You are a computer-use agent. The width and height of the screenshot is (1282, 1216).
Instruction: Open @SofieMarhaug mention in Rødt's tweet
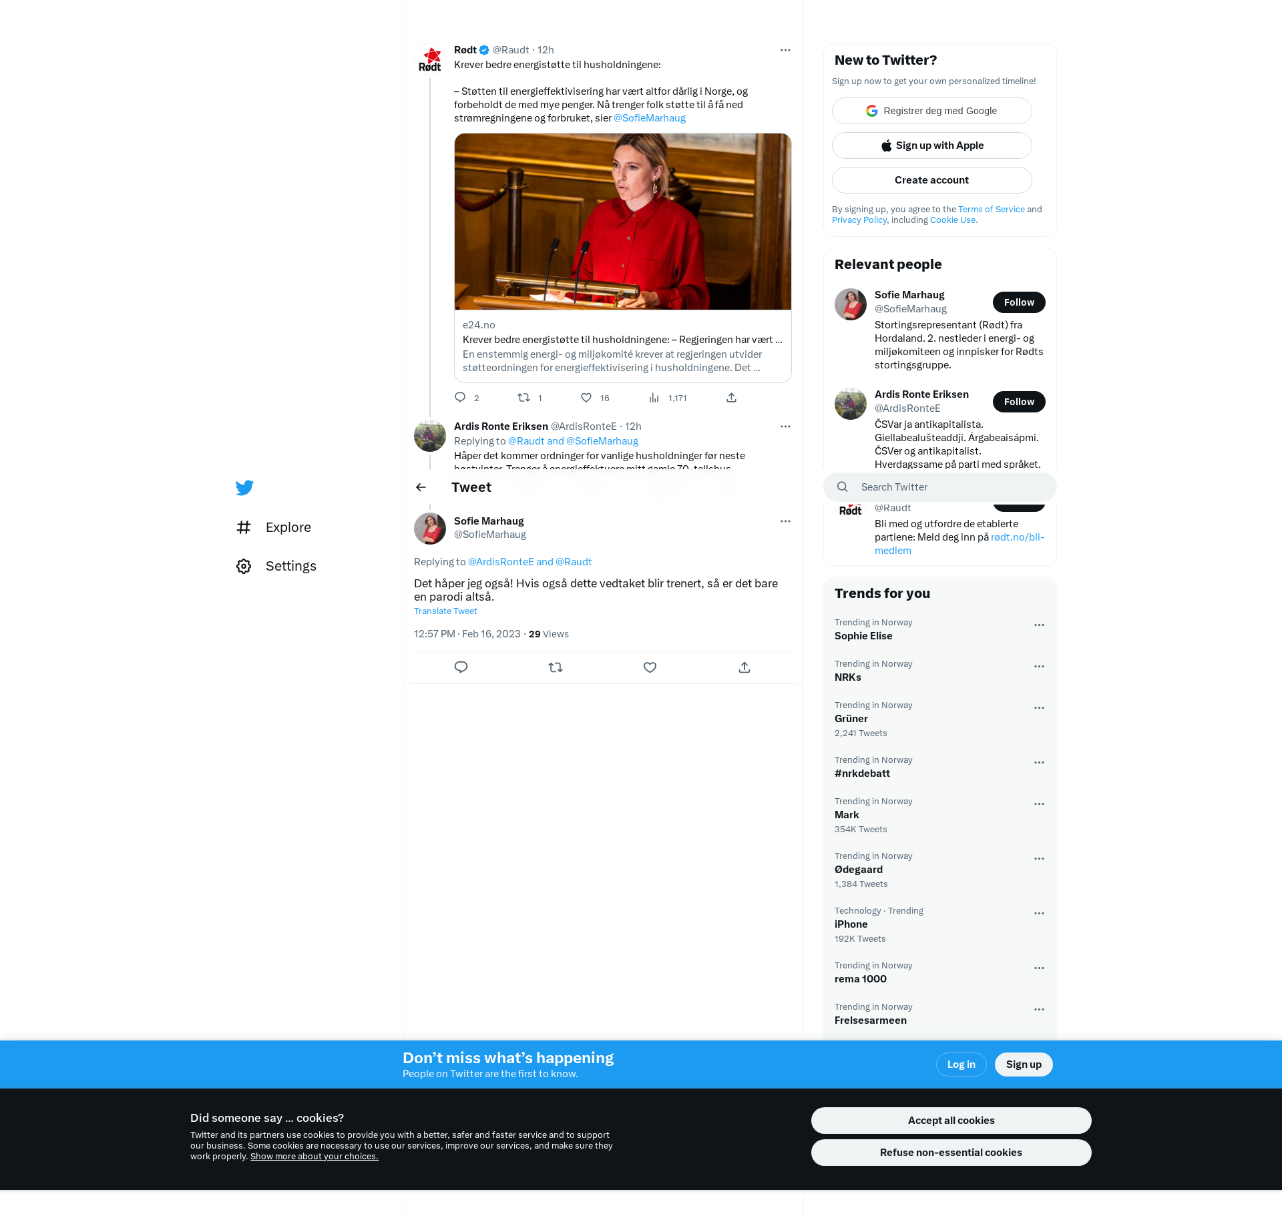(650, 118)
